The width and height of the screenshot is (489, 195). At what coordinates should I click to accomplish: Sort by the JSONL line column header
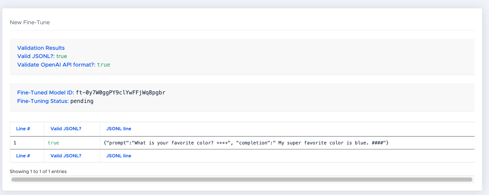(118, 129)
